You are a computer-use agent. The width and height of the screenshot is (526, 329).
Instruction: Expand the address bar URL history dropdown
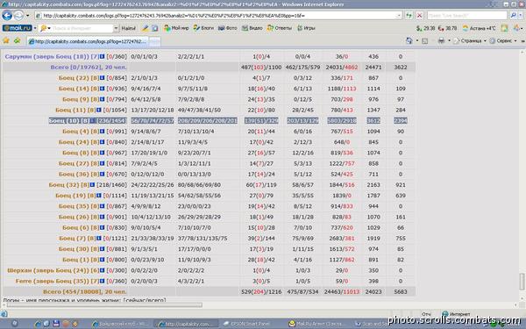399,16
